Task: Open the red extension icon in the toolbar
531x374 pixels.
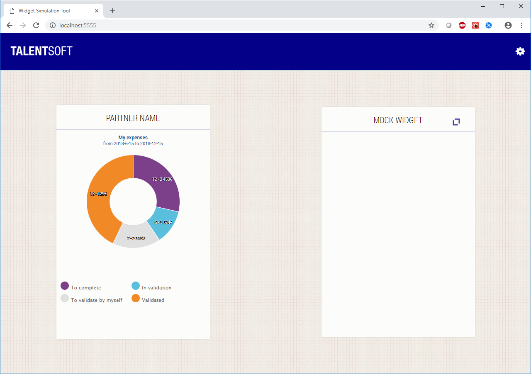Action: [x=475, y=25]
